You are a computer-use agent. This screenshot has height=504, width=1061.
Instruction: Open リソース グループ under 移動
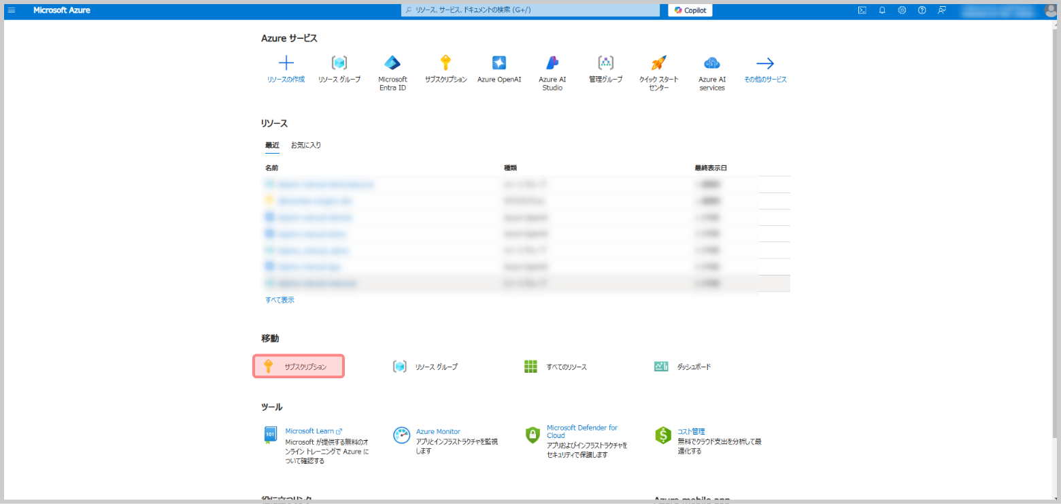[426, 367]
